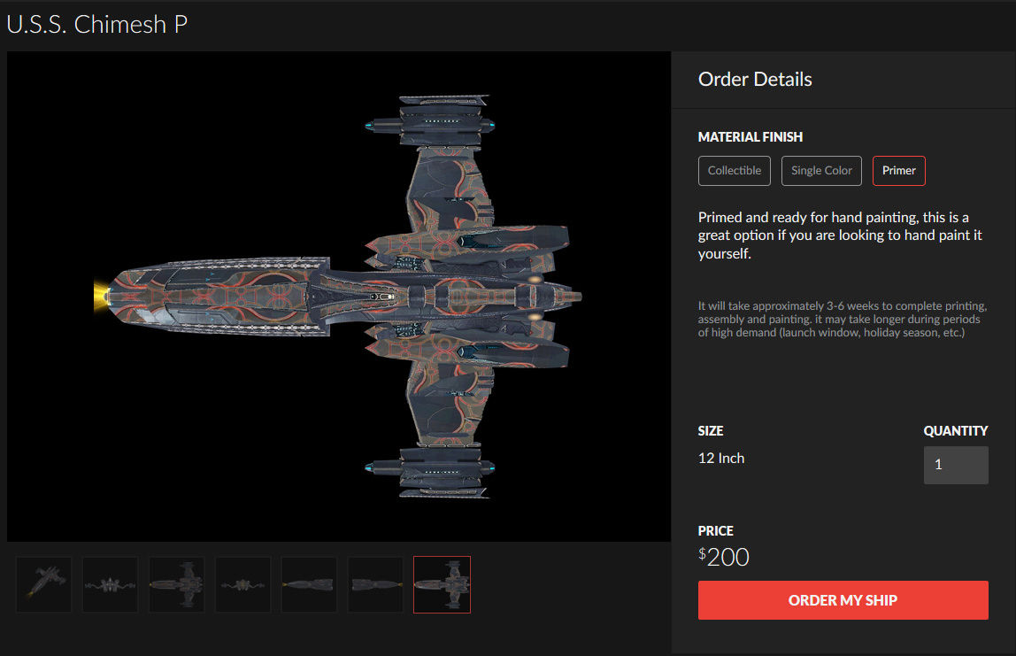
Task: Select the Primer material finish
Action: [898, 171]
